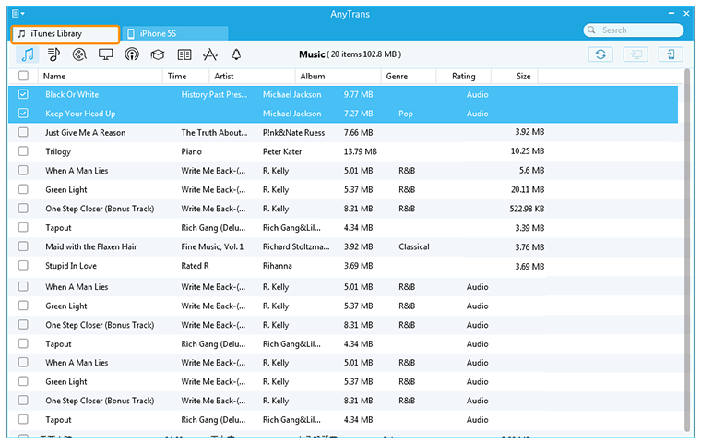
Task: Open the Playlists category icon
Action: (53, 55)
